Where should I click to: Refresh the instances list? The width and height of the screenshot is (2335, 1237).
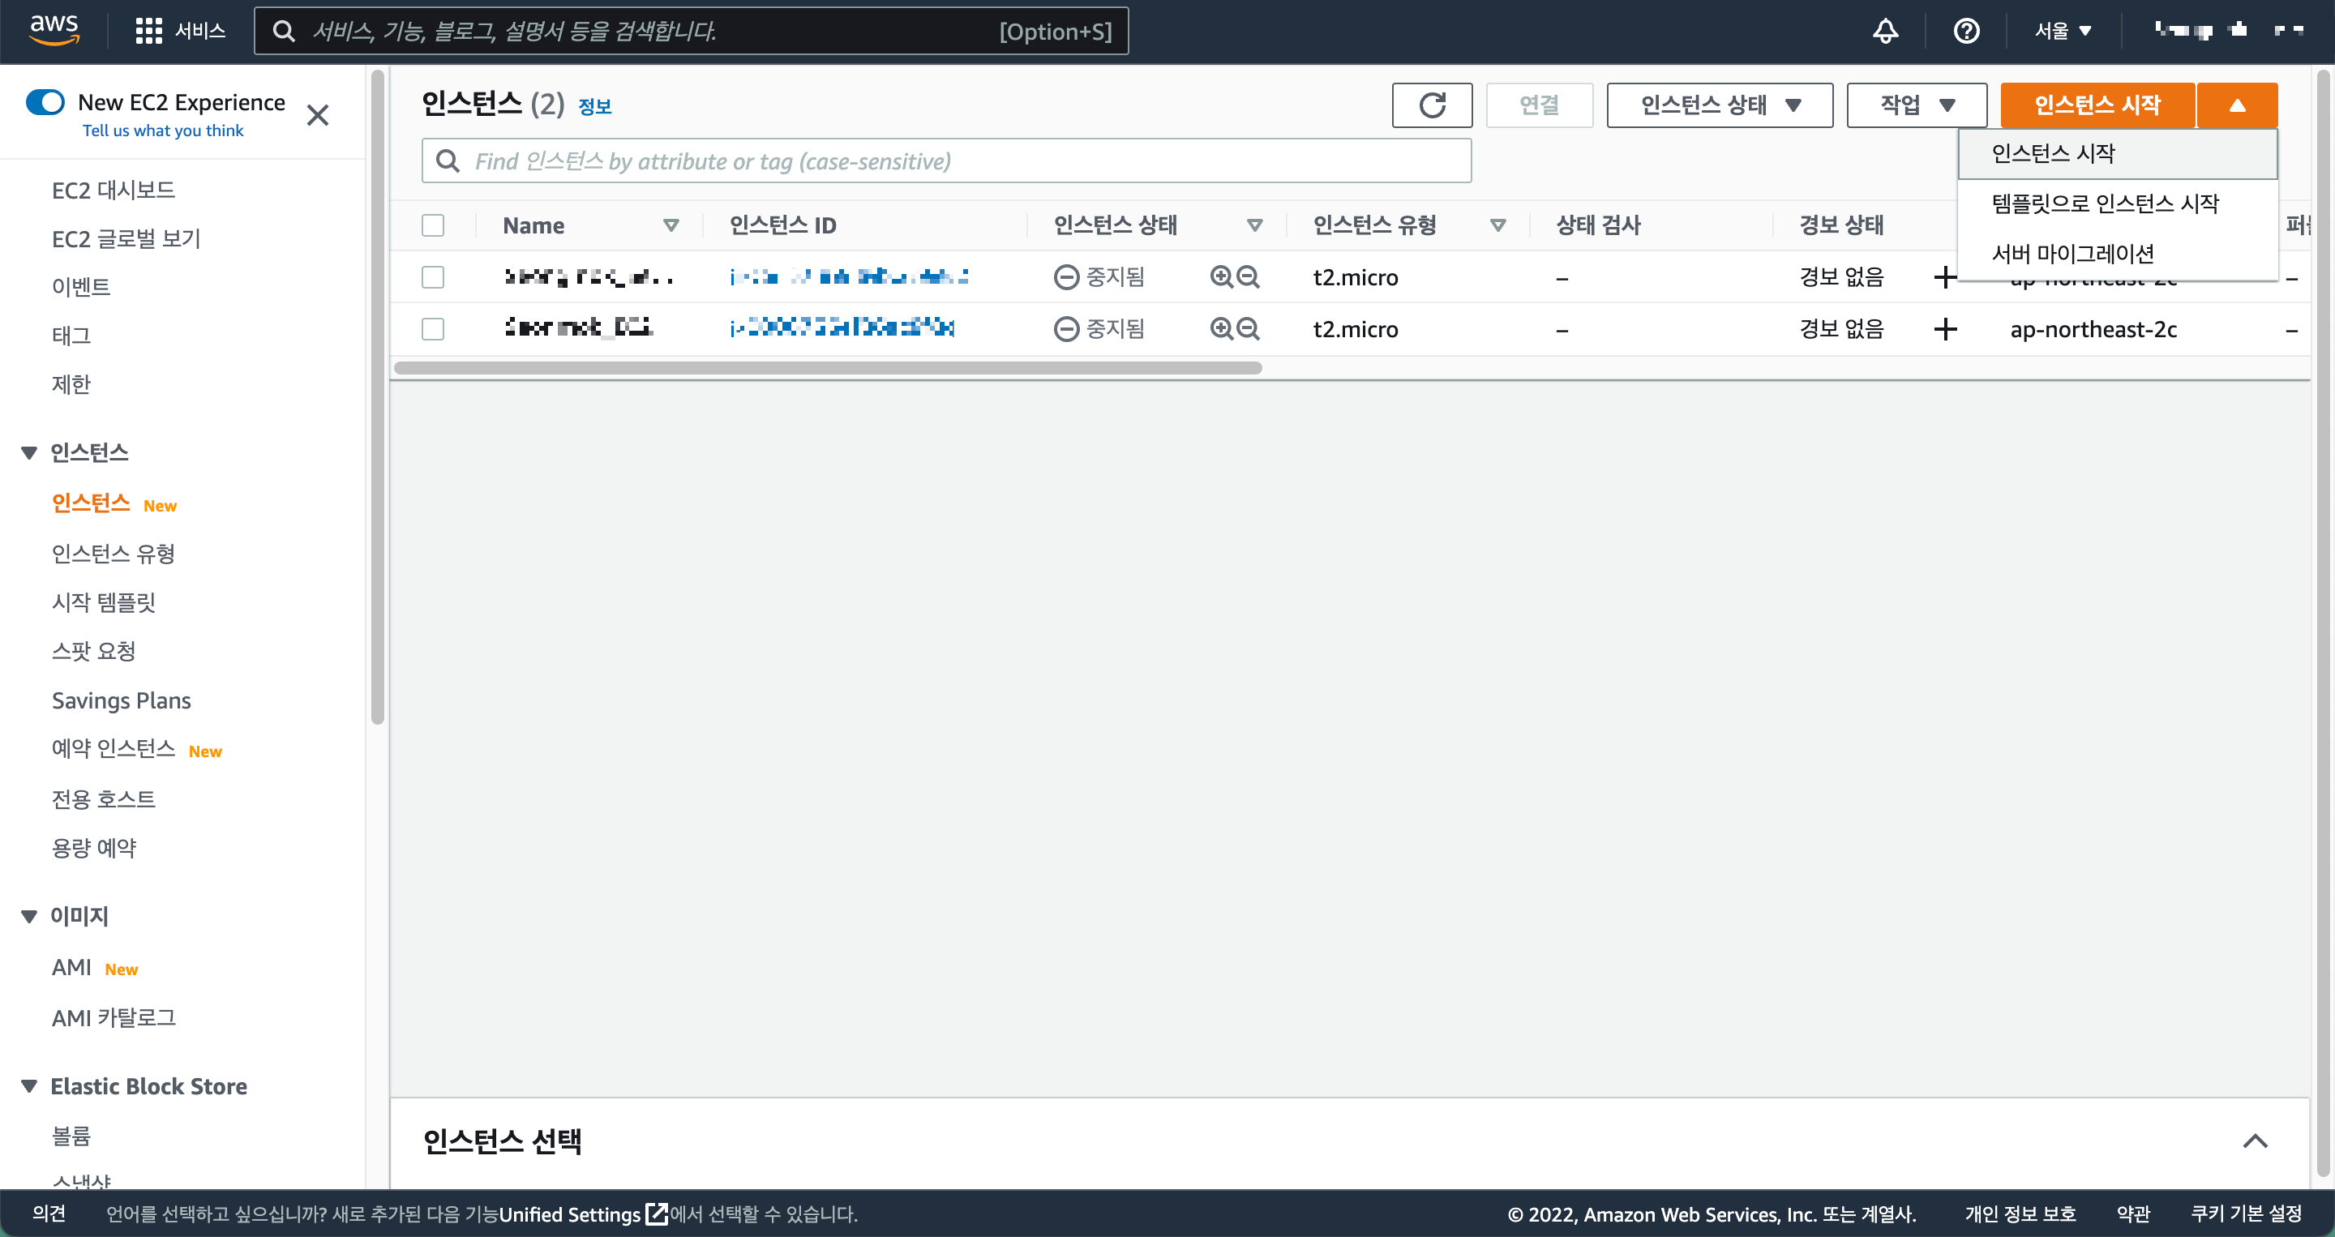pos(1431,105)
